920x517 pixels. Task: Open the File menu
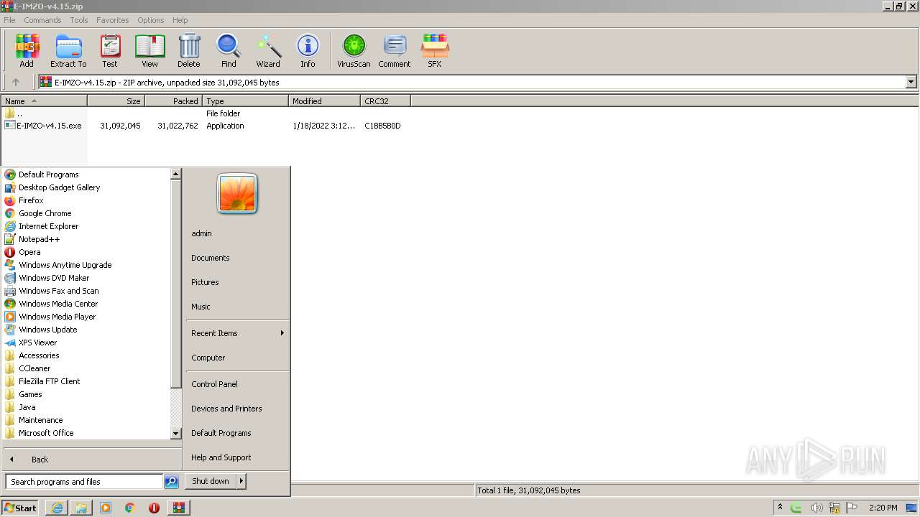[9, 20]
